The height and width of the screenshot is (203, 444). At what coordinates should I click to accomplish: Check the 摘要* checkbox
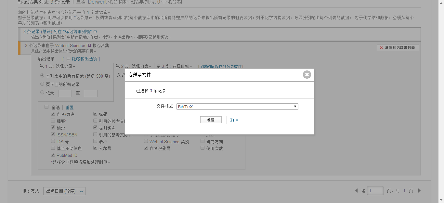[x=53, y=121]
